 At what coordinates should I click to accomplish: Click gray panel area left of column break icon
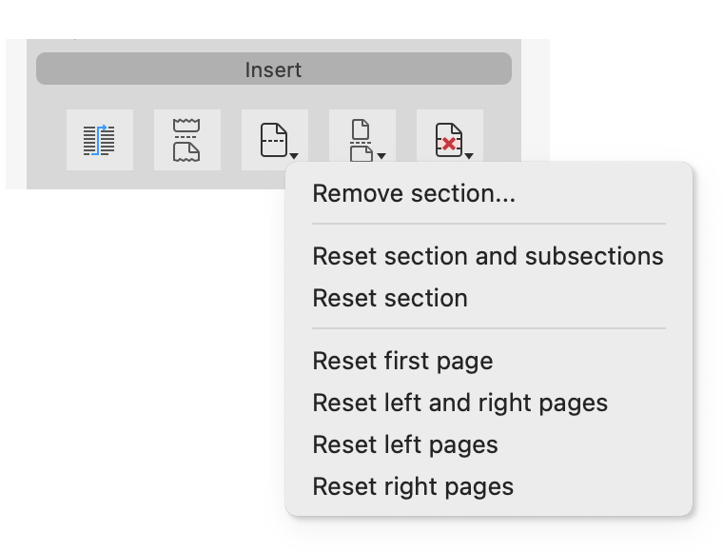46,140
